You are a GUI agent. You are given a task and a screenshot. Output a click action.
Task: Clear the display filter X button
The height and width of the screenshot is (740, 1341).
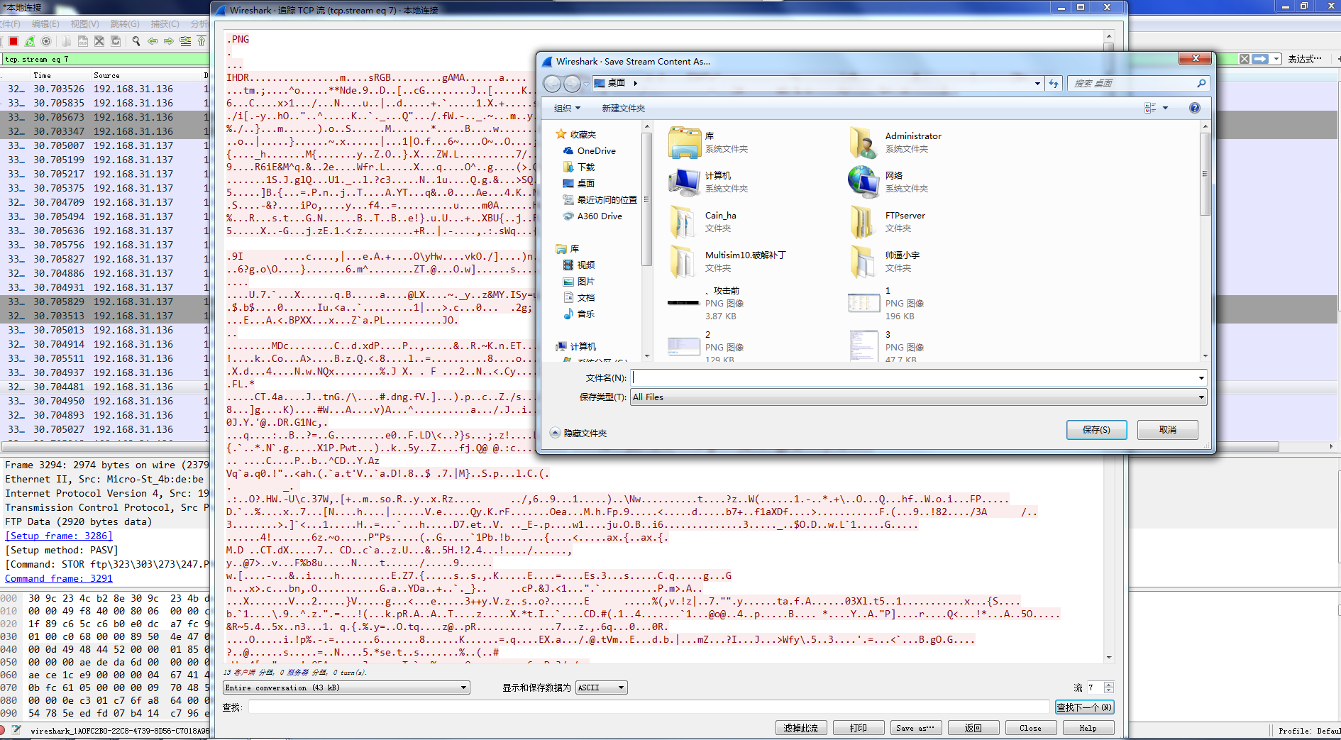point(1245,59)
